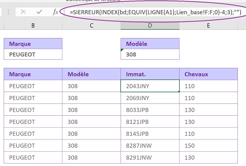Select the top Marque label cell
Screen dimensions: 246x166
pyautogui.click(x=33, y=44)
